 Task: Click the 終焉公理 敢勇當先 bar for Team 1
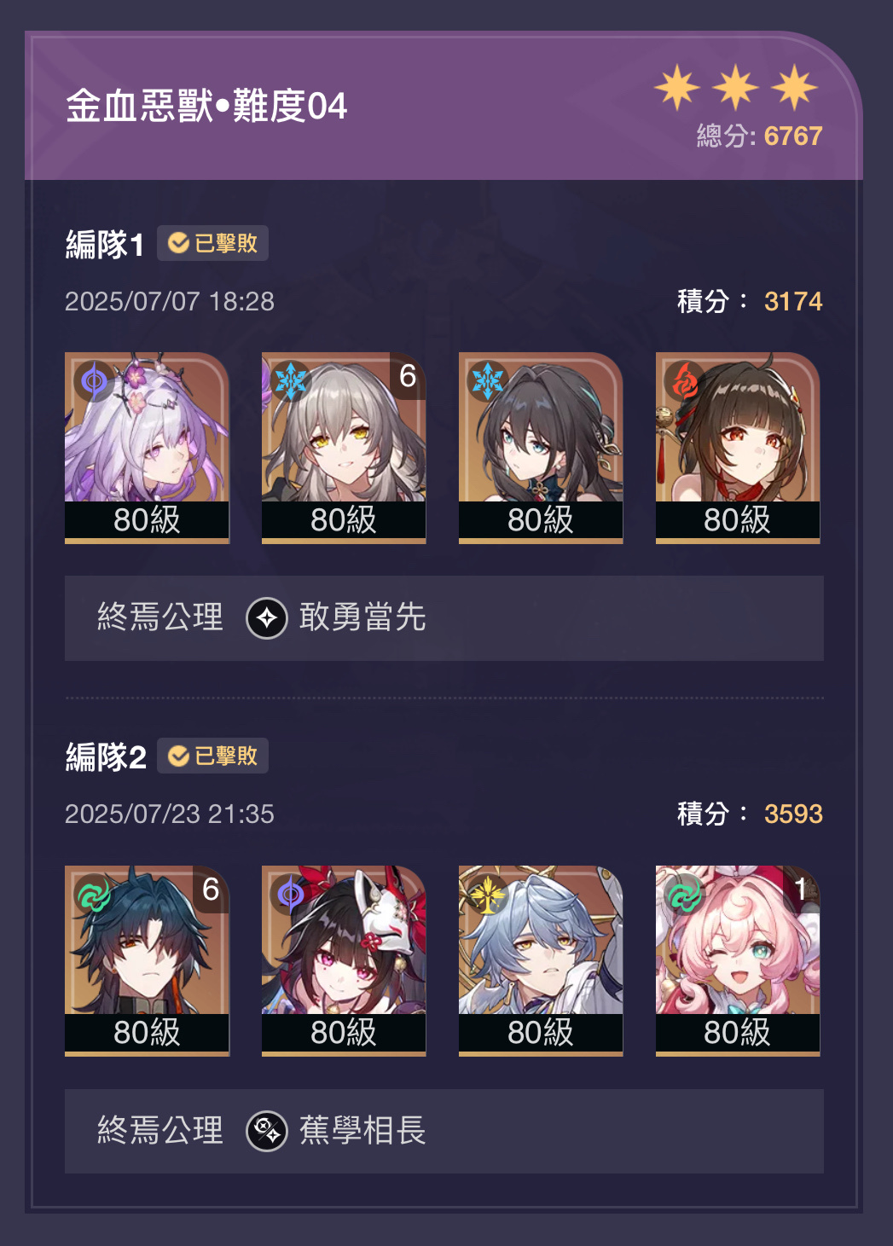click(444, 618)
